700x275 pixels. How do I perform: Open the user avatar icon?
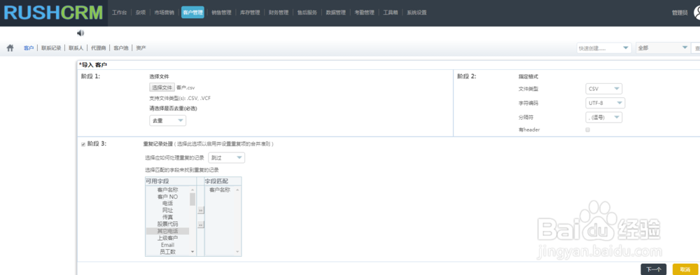pyautogui.click(x=697, y=13)
